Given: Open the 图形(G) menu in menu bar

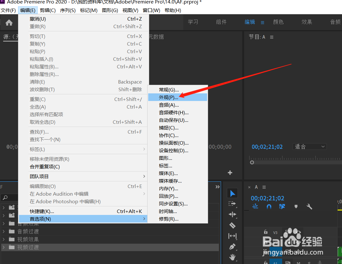Looking at the screenshot, I should (x=110, y=10).
